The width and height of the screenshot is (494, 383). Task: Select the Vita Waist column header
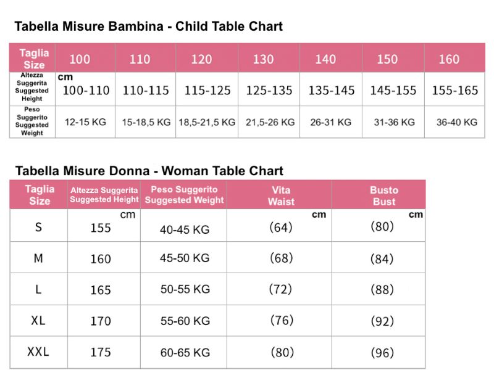[x=280, y=196]
